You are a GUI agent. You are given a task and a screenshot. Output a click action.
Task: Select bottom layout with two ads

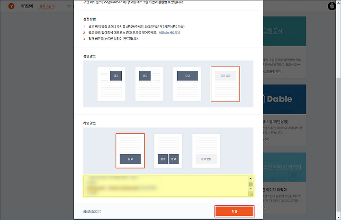(168, 151)
